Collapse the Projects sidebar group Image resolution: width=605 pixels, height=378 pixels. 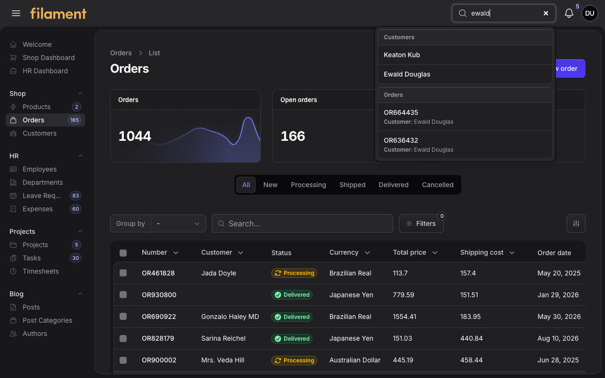80,232
